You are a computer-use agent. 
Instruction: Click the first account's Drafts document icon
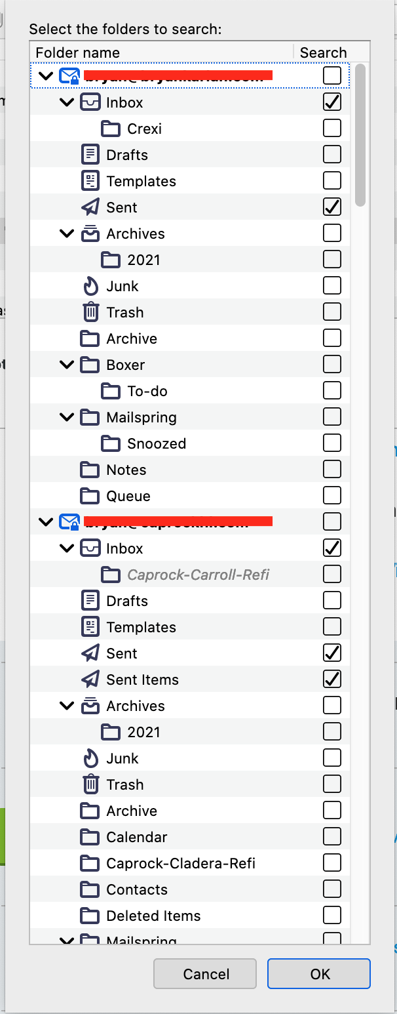pos(90,155)
